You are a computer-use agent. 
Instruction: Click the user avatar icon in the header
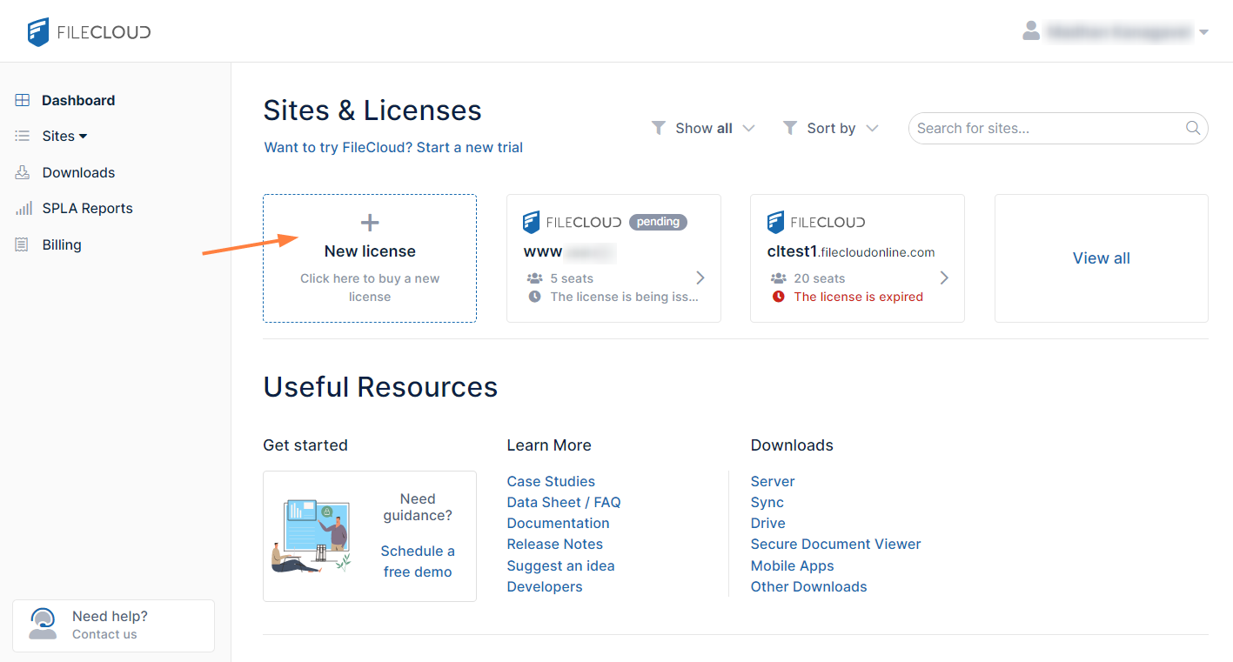[x=1031, y=30]
